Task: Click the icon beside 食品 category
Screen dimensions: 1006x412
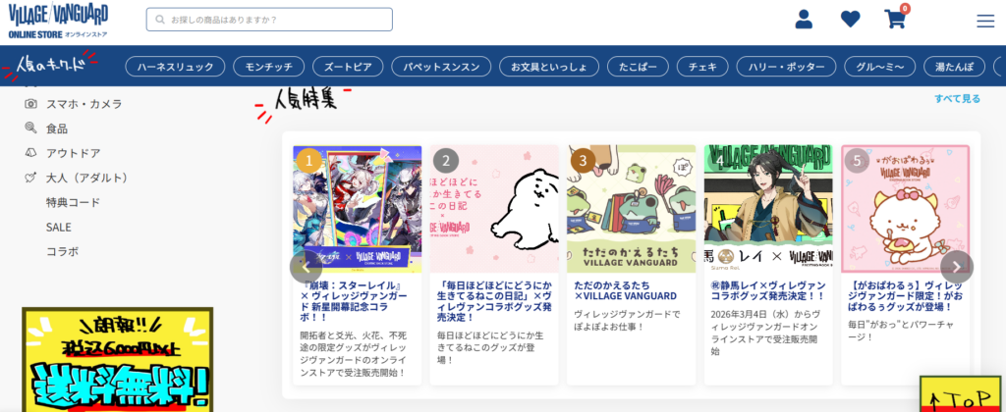Action: pos(30,129)
